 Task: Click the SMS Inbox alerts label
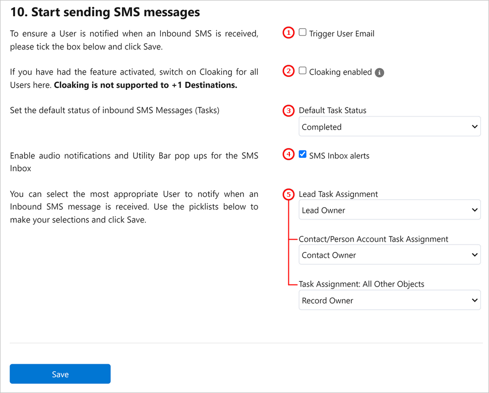339,156
